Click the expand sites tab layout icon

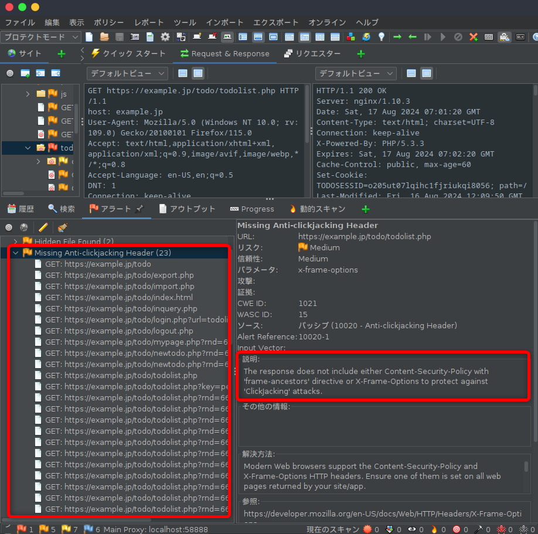coord(243,37)
